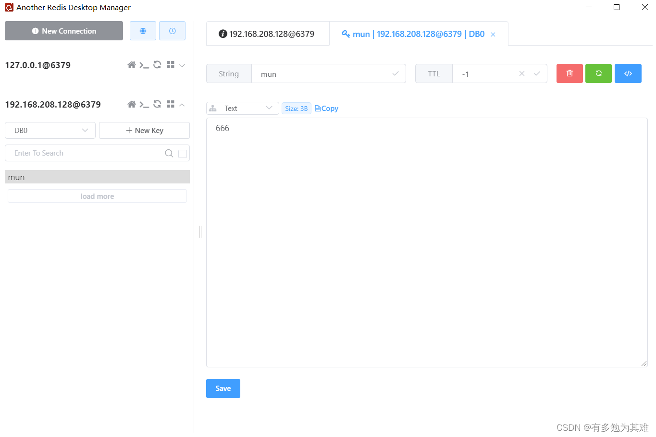Refresh the 192.168.208.128@6379 connection
The width and height of the screenshot is (656, 437).
(x=157, y=104)
